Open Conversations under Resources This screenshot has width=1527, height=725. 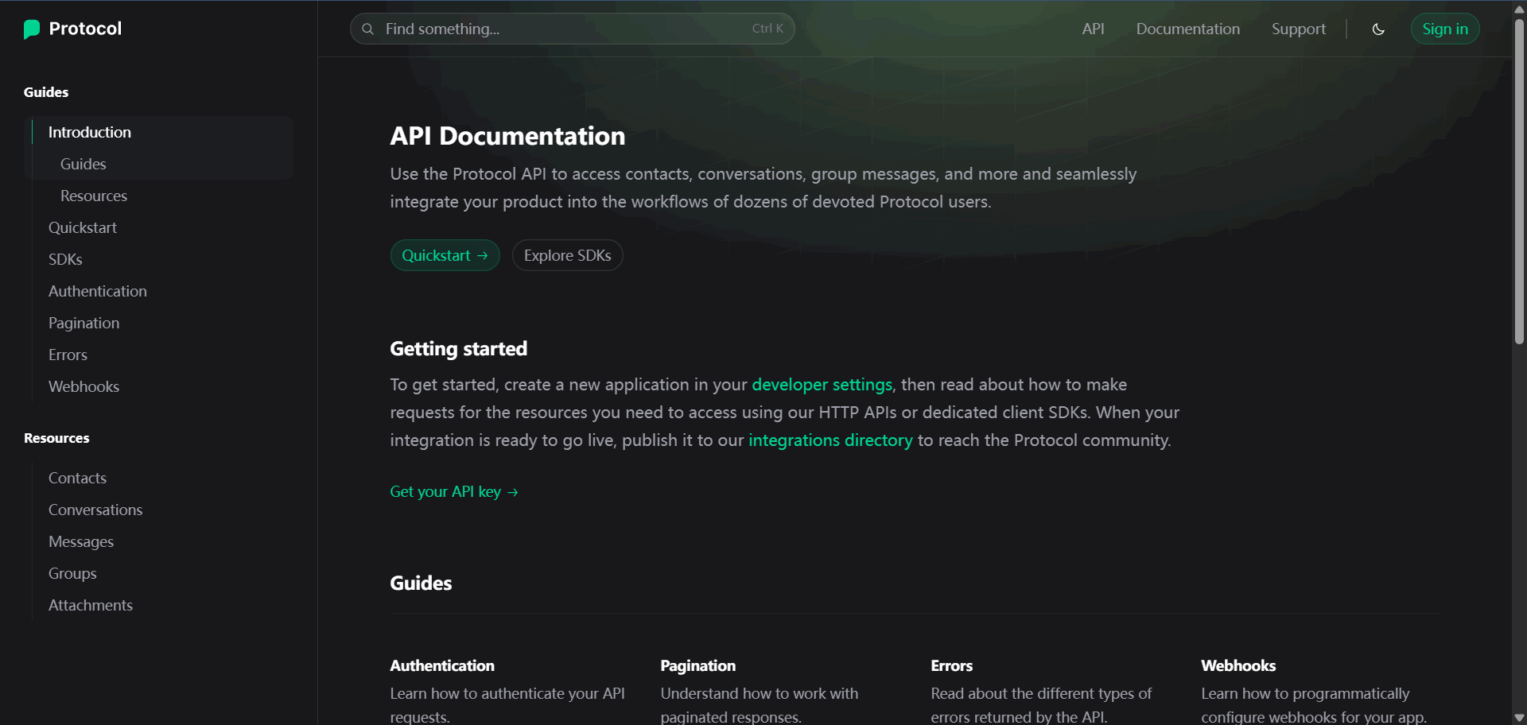pos(95,510)
